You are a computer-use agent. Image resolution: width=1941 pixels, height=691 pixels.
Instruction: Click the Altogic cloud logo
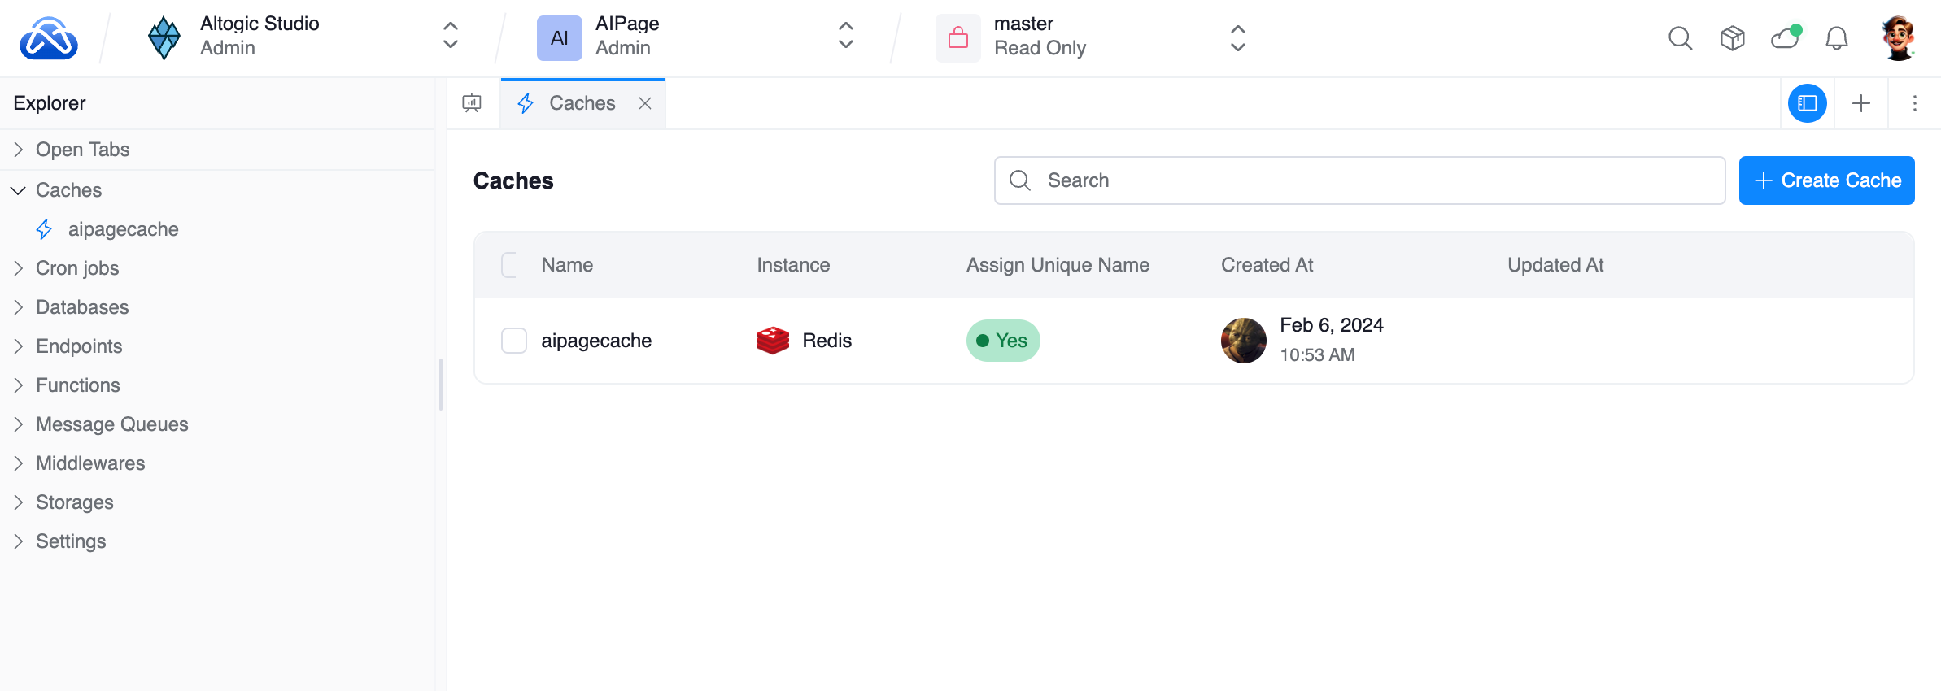(x=49, y=38)
